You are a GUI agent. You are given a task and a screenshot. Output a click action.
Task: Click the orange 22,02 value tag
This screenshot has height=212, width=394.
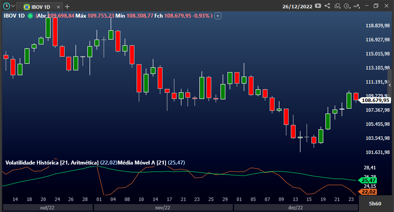(x=368, y=192)
